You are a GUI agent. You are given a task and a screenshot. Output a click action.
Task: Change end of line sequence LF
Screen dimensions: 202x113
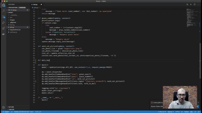[182, 112]
